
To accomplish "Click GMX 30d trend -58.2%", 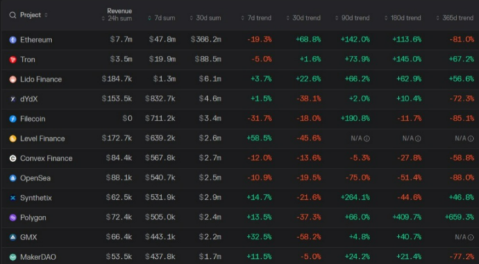I will (308, 237).
